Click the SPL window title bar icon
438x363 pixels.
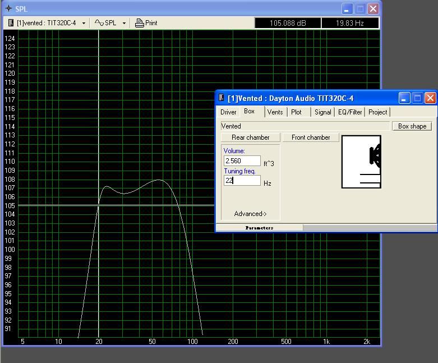coord(8,9)
